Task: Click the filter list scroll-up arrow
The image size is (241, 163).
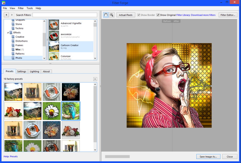Action: click(x=95, y=21)
